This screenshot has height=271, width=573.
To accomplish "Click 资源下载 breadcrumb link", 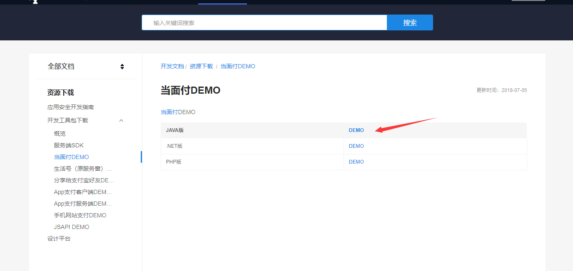I will pyautogui.click(x=201, y=66).
